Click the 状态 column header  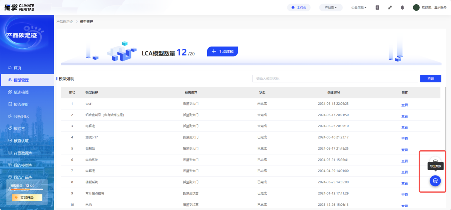point(262,92)
